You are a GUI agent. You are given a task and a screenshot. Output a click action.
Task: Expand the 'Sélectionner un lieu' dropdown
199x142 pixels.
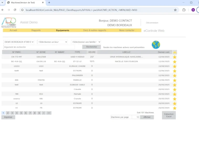click(52, 42)
